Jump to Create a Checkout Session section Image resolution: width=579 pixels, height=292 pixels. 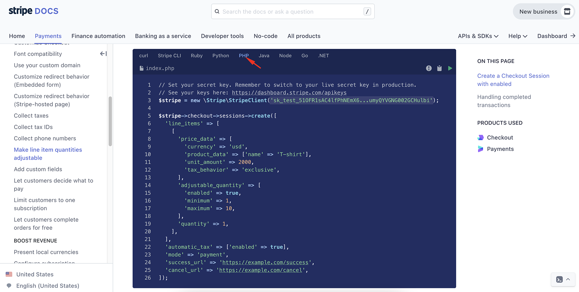[x=513, y=80]
